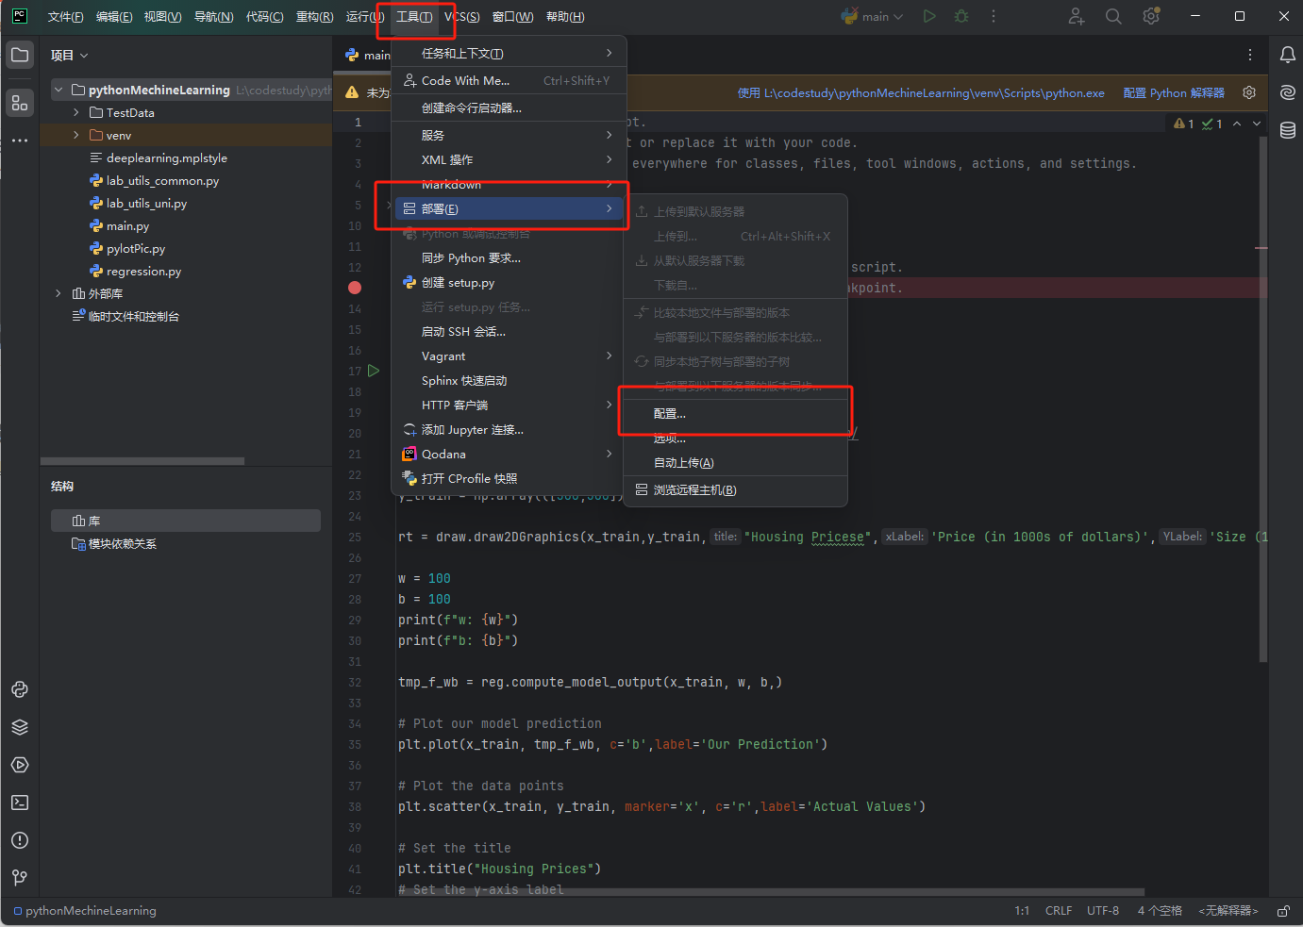This screenshot has width=1303, height=927.
Task: Open the Notifications bell icon
Action: (1287, 55)
